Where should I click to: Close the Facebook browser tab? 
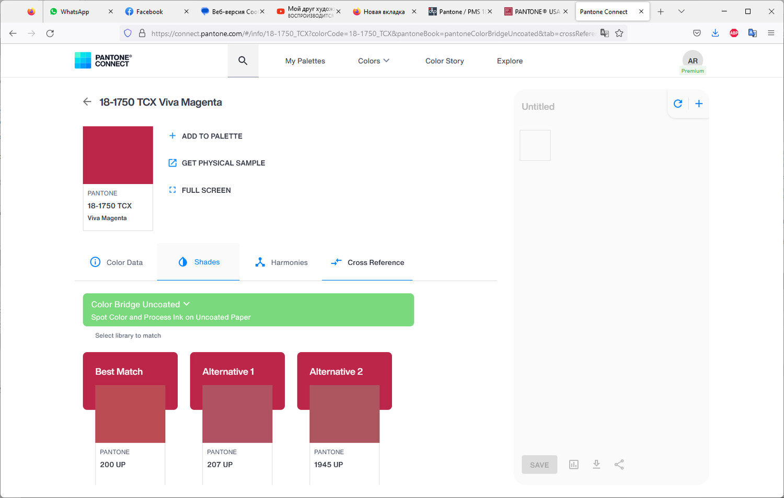(186, 11)
